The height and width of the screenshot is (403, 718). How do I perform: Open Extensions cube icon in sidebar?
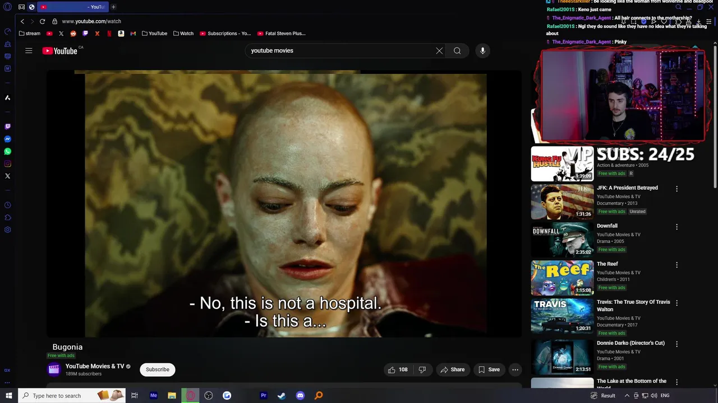coord(7,218)
